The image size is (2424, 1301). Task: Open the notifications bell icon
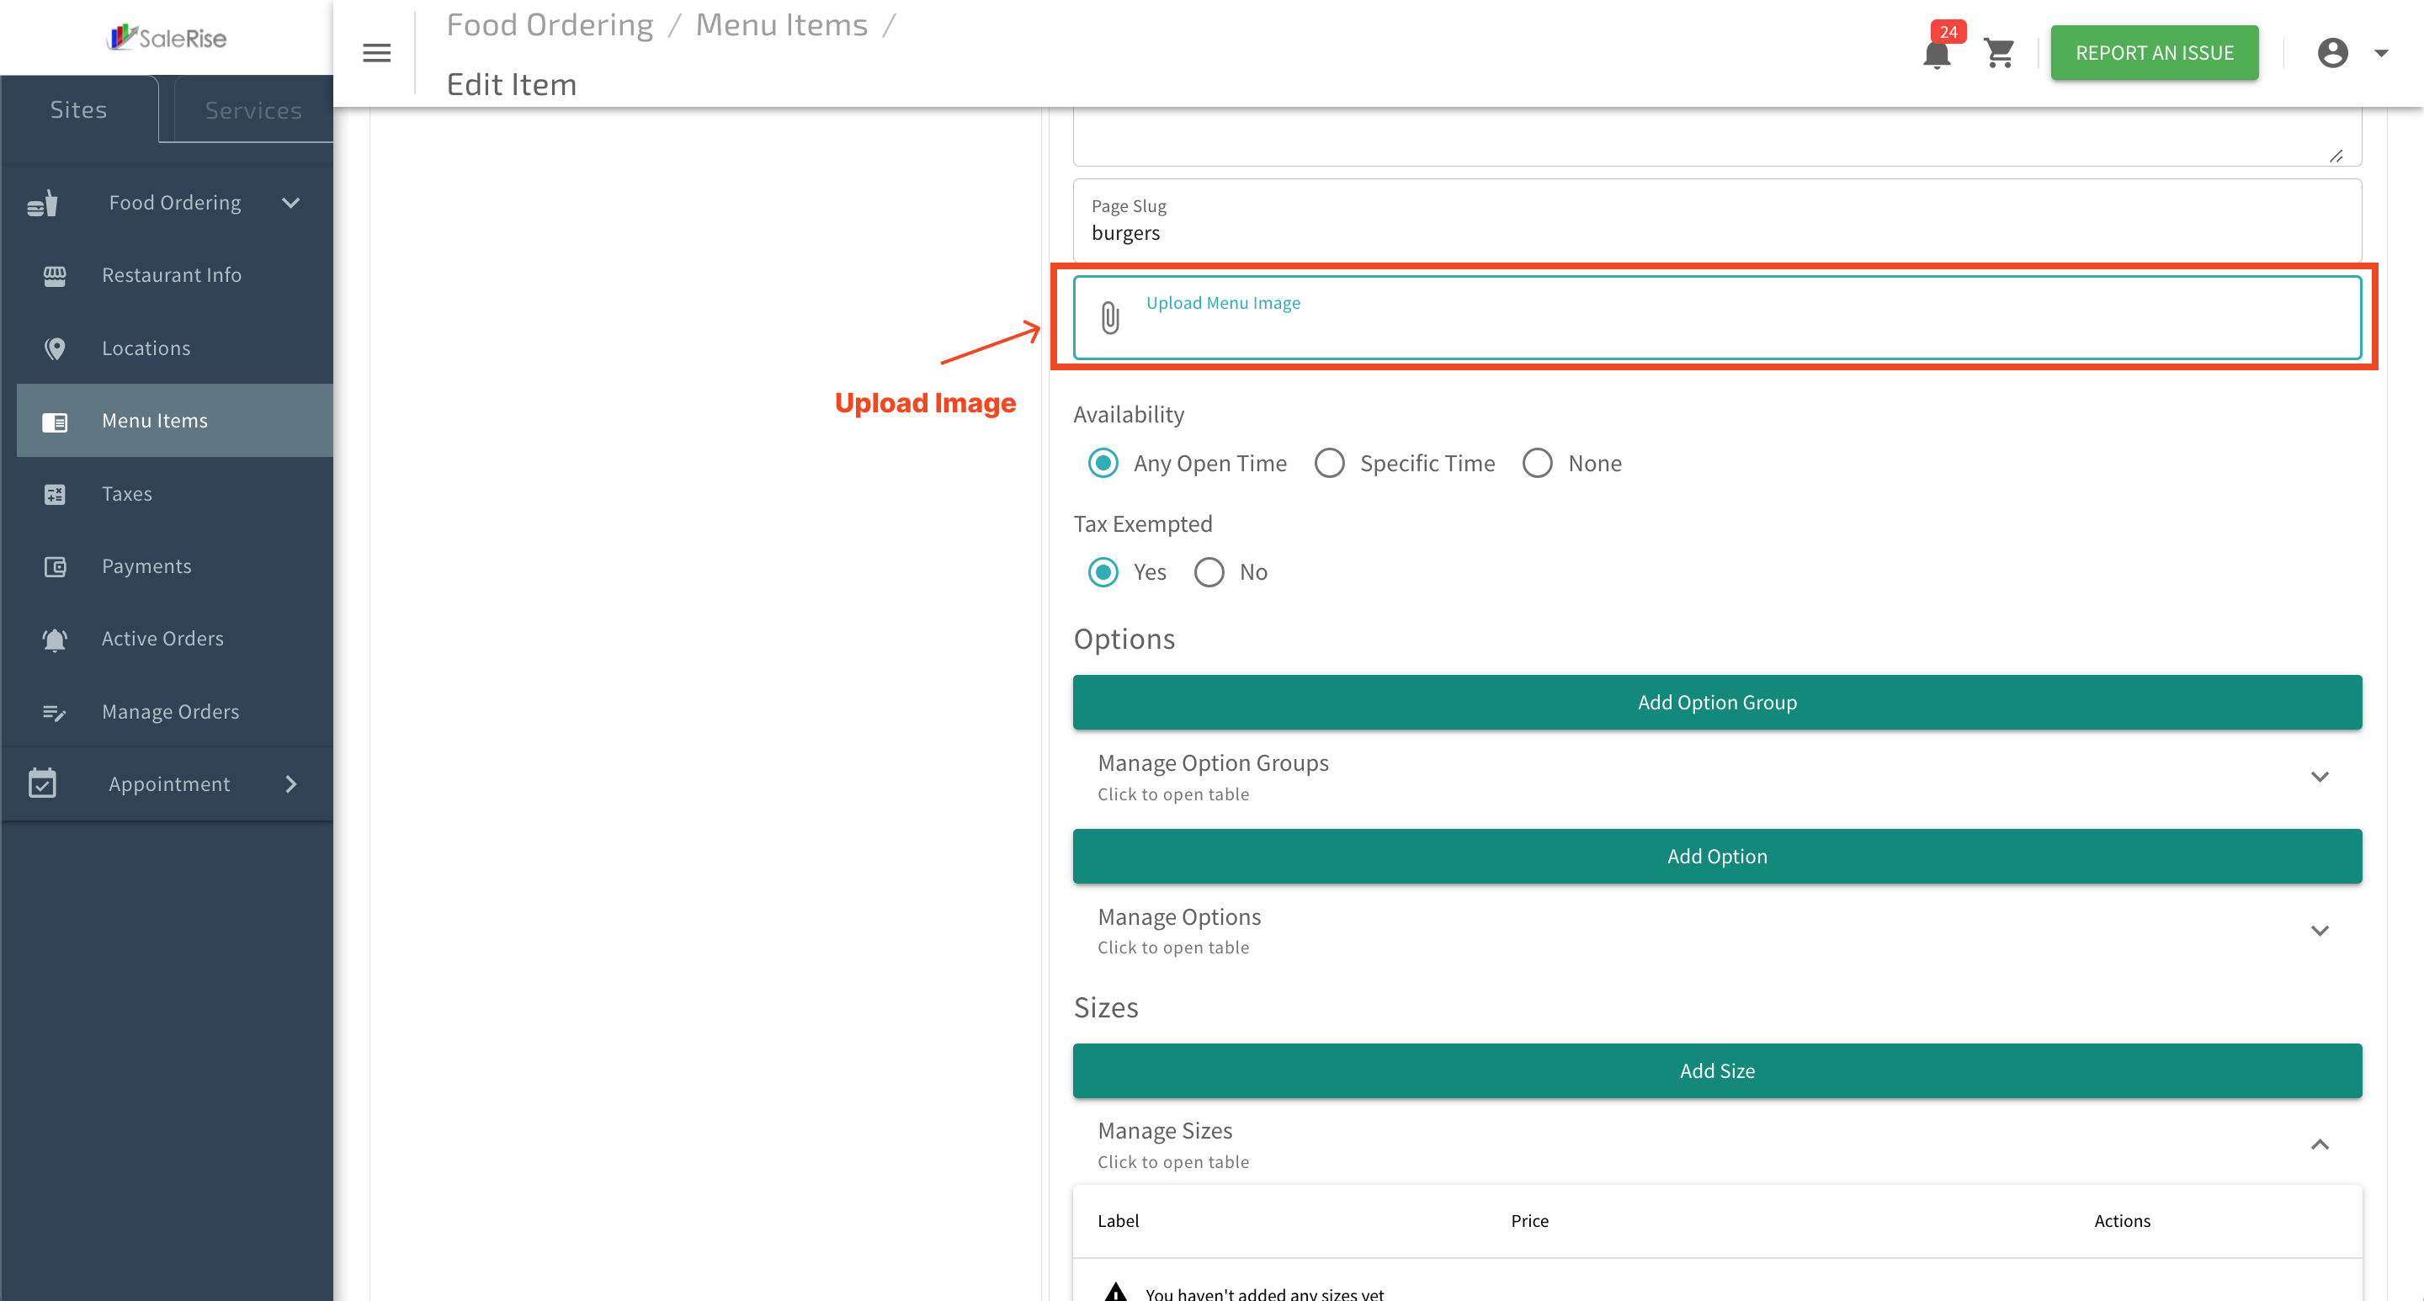[x=1936, y=53]
